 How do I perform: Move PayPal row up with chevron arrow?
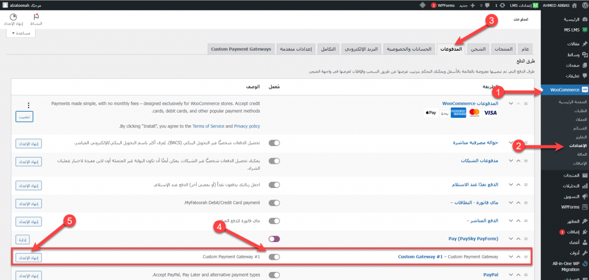coord(518,275)
